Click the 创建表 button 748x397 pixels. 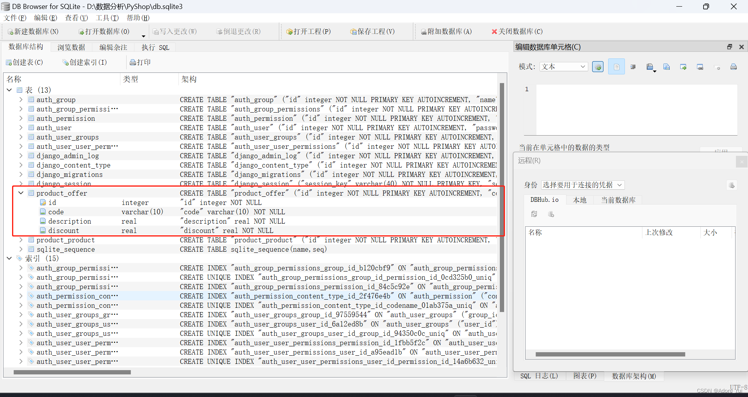[24, 62]
